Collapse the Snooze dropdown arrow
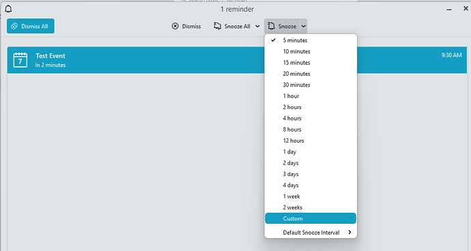Screen dimensions: 471x251 (304, 26)
